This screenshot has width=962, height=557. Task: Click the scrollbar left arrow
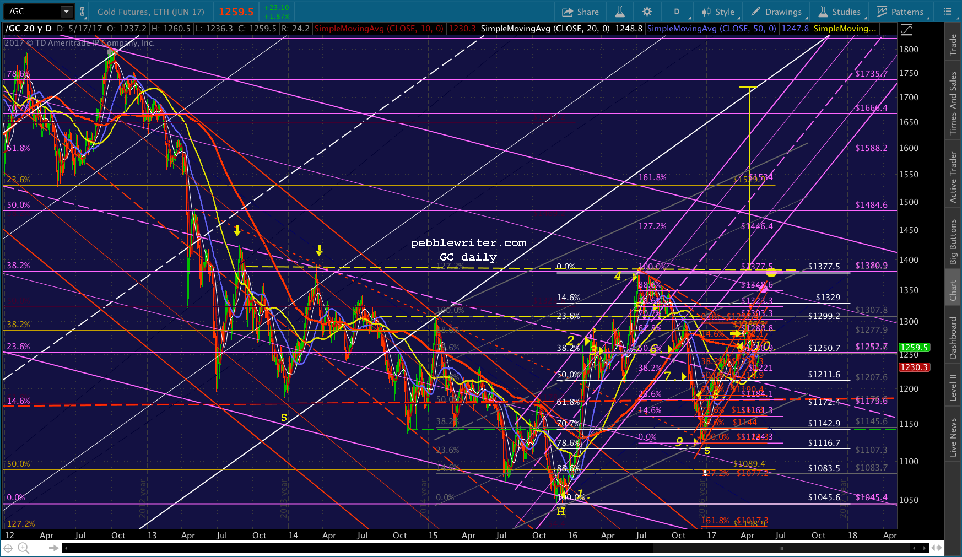[x=66, y=548]
